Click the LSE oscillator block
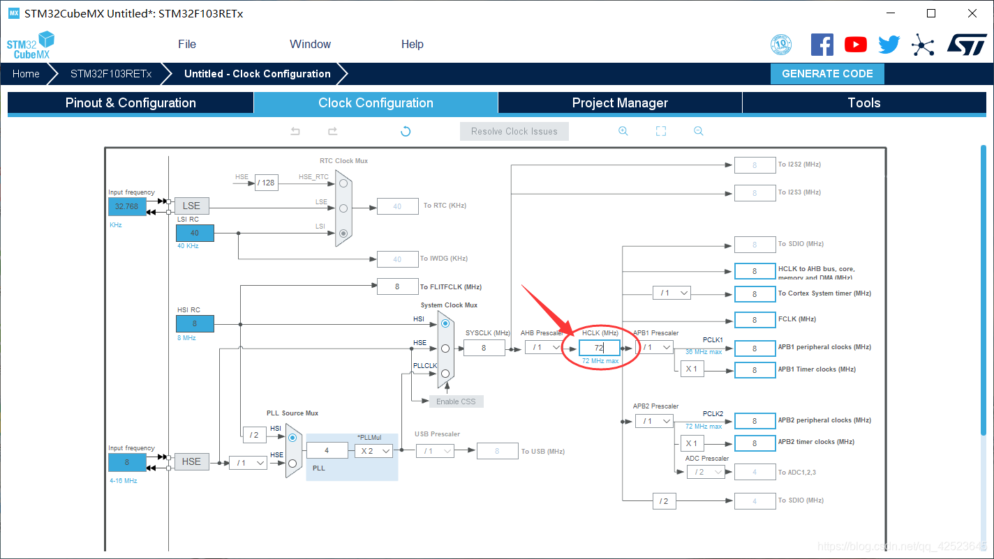The height and width of the screenshot is (559, 994). tap(191, 206)
